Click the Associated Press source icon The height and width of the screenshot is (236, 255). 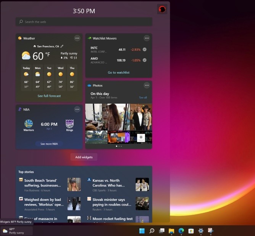pos(21,199)
